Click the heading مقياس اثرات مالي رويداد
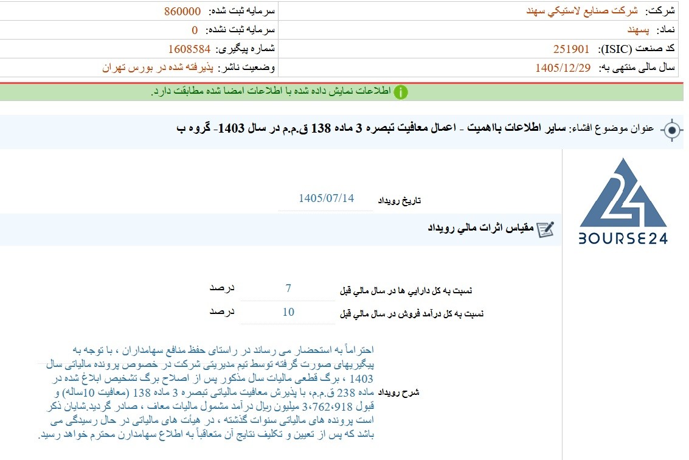 point(480,228)
